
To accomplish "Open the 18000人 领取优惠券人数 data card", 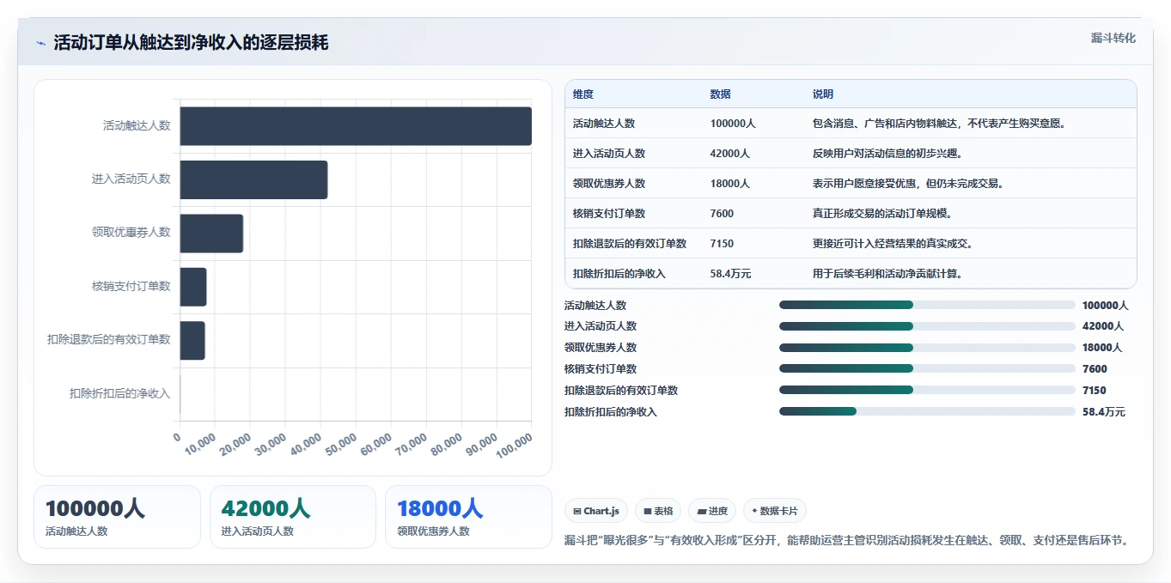I will coord(468,517).
